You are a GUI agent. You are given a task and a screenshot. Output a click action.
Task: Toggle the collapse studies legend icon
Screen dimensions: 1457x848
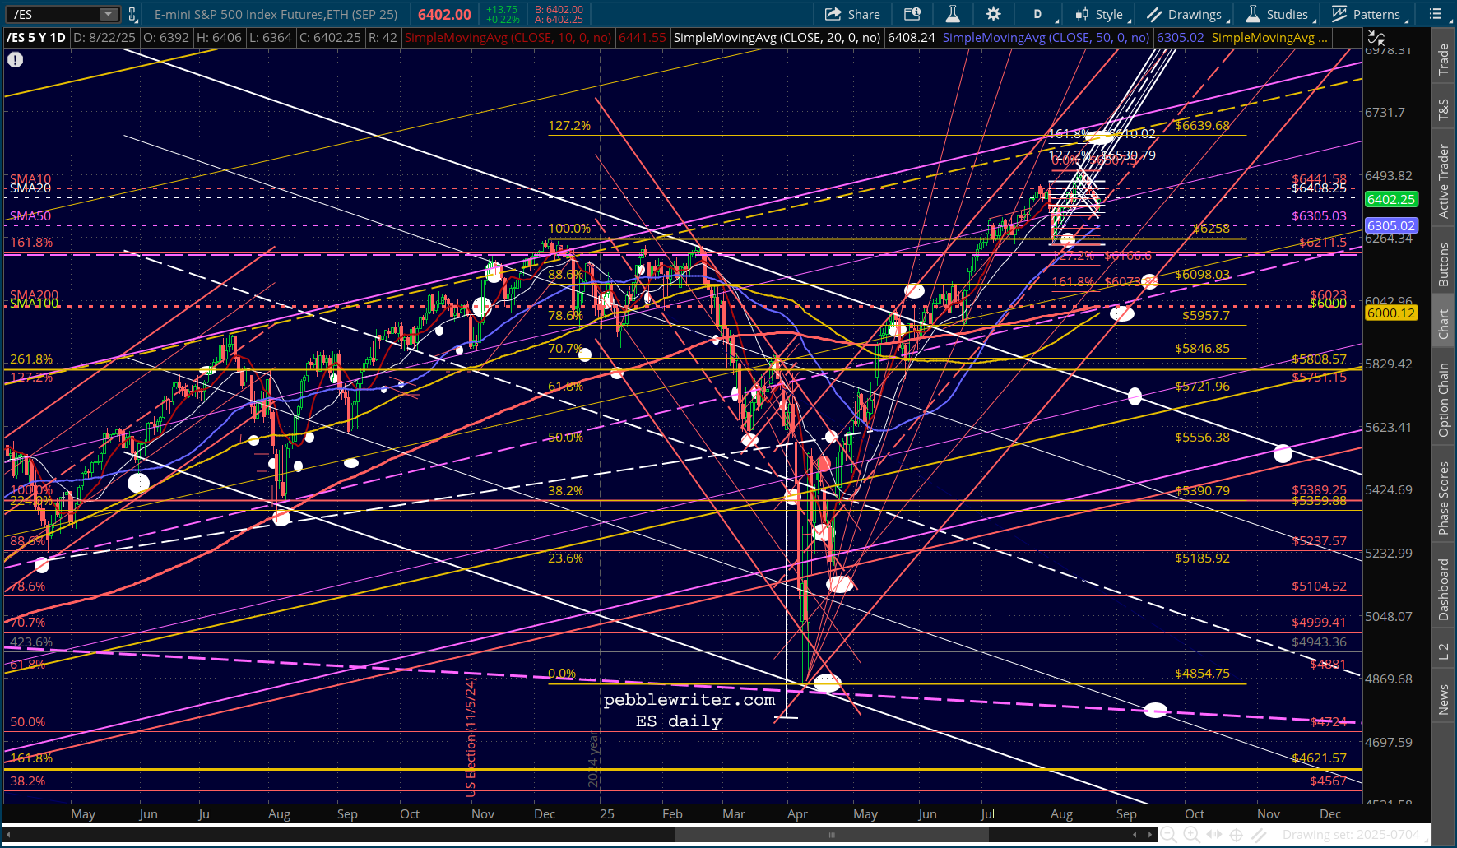point(1376,38)
